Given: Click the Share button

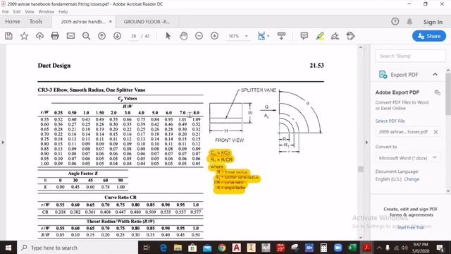Looking at the screenshot, I should click(429, 36).
